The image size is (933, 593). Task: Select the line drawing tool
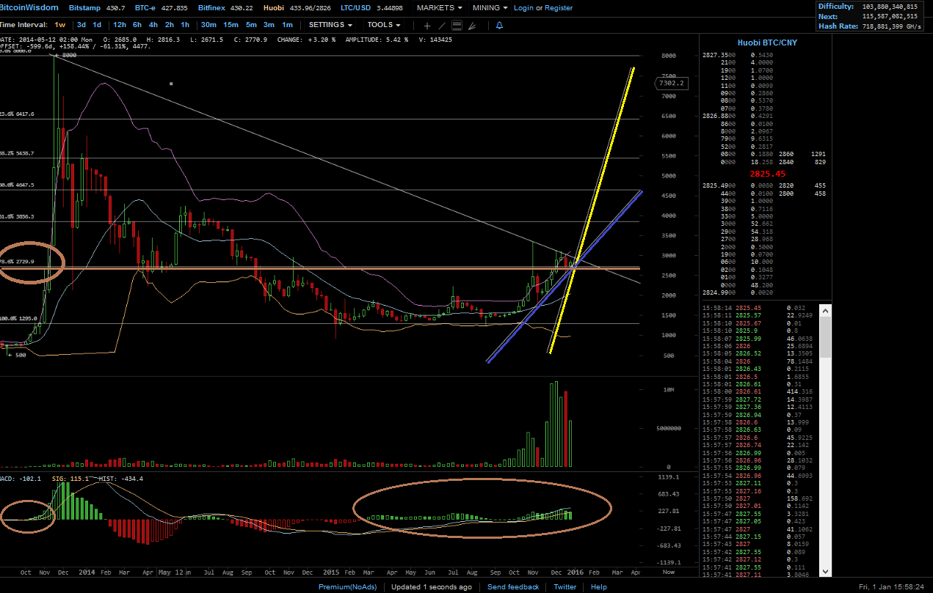[442, 26]
